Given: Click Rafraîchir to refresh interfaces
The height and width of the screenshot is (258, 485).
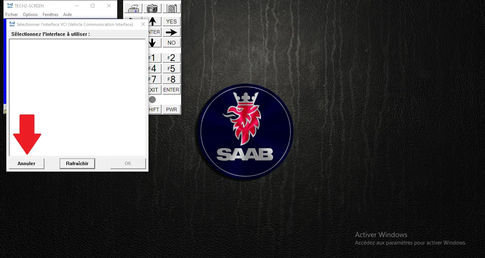Looking at the screenshot, I should 77,163.
